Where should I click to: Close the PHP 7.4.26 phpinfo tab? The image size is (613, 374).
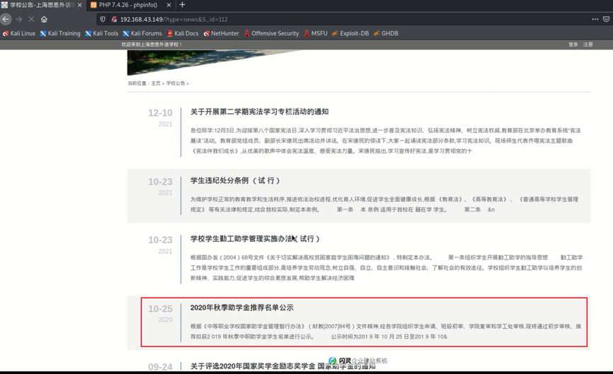point(169,5)
